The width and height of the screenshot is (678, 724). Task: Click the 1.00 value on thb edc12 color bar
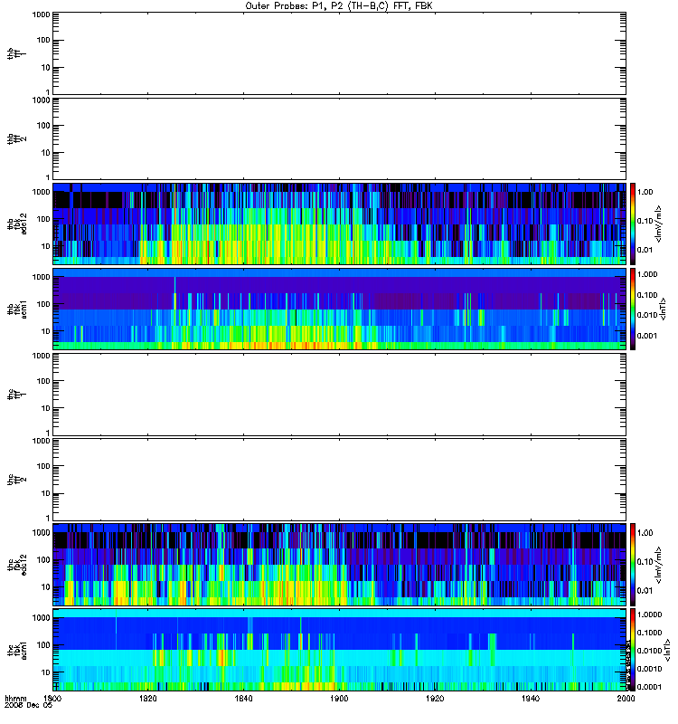(645, 192)
